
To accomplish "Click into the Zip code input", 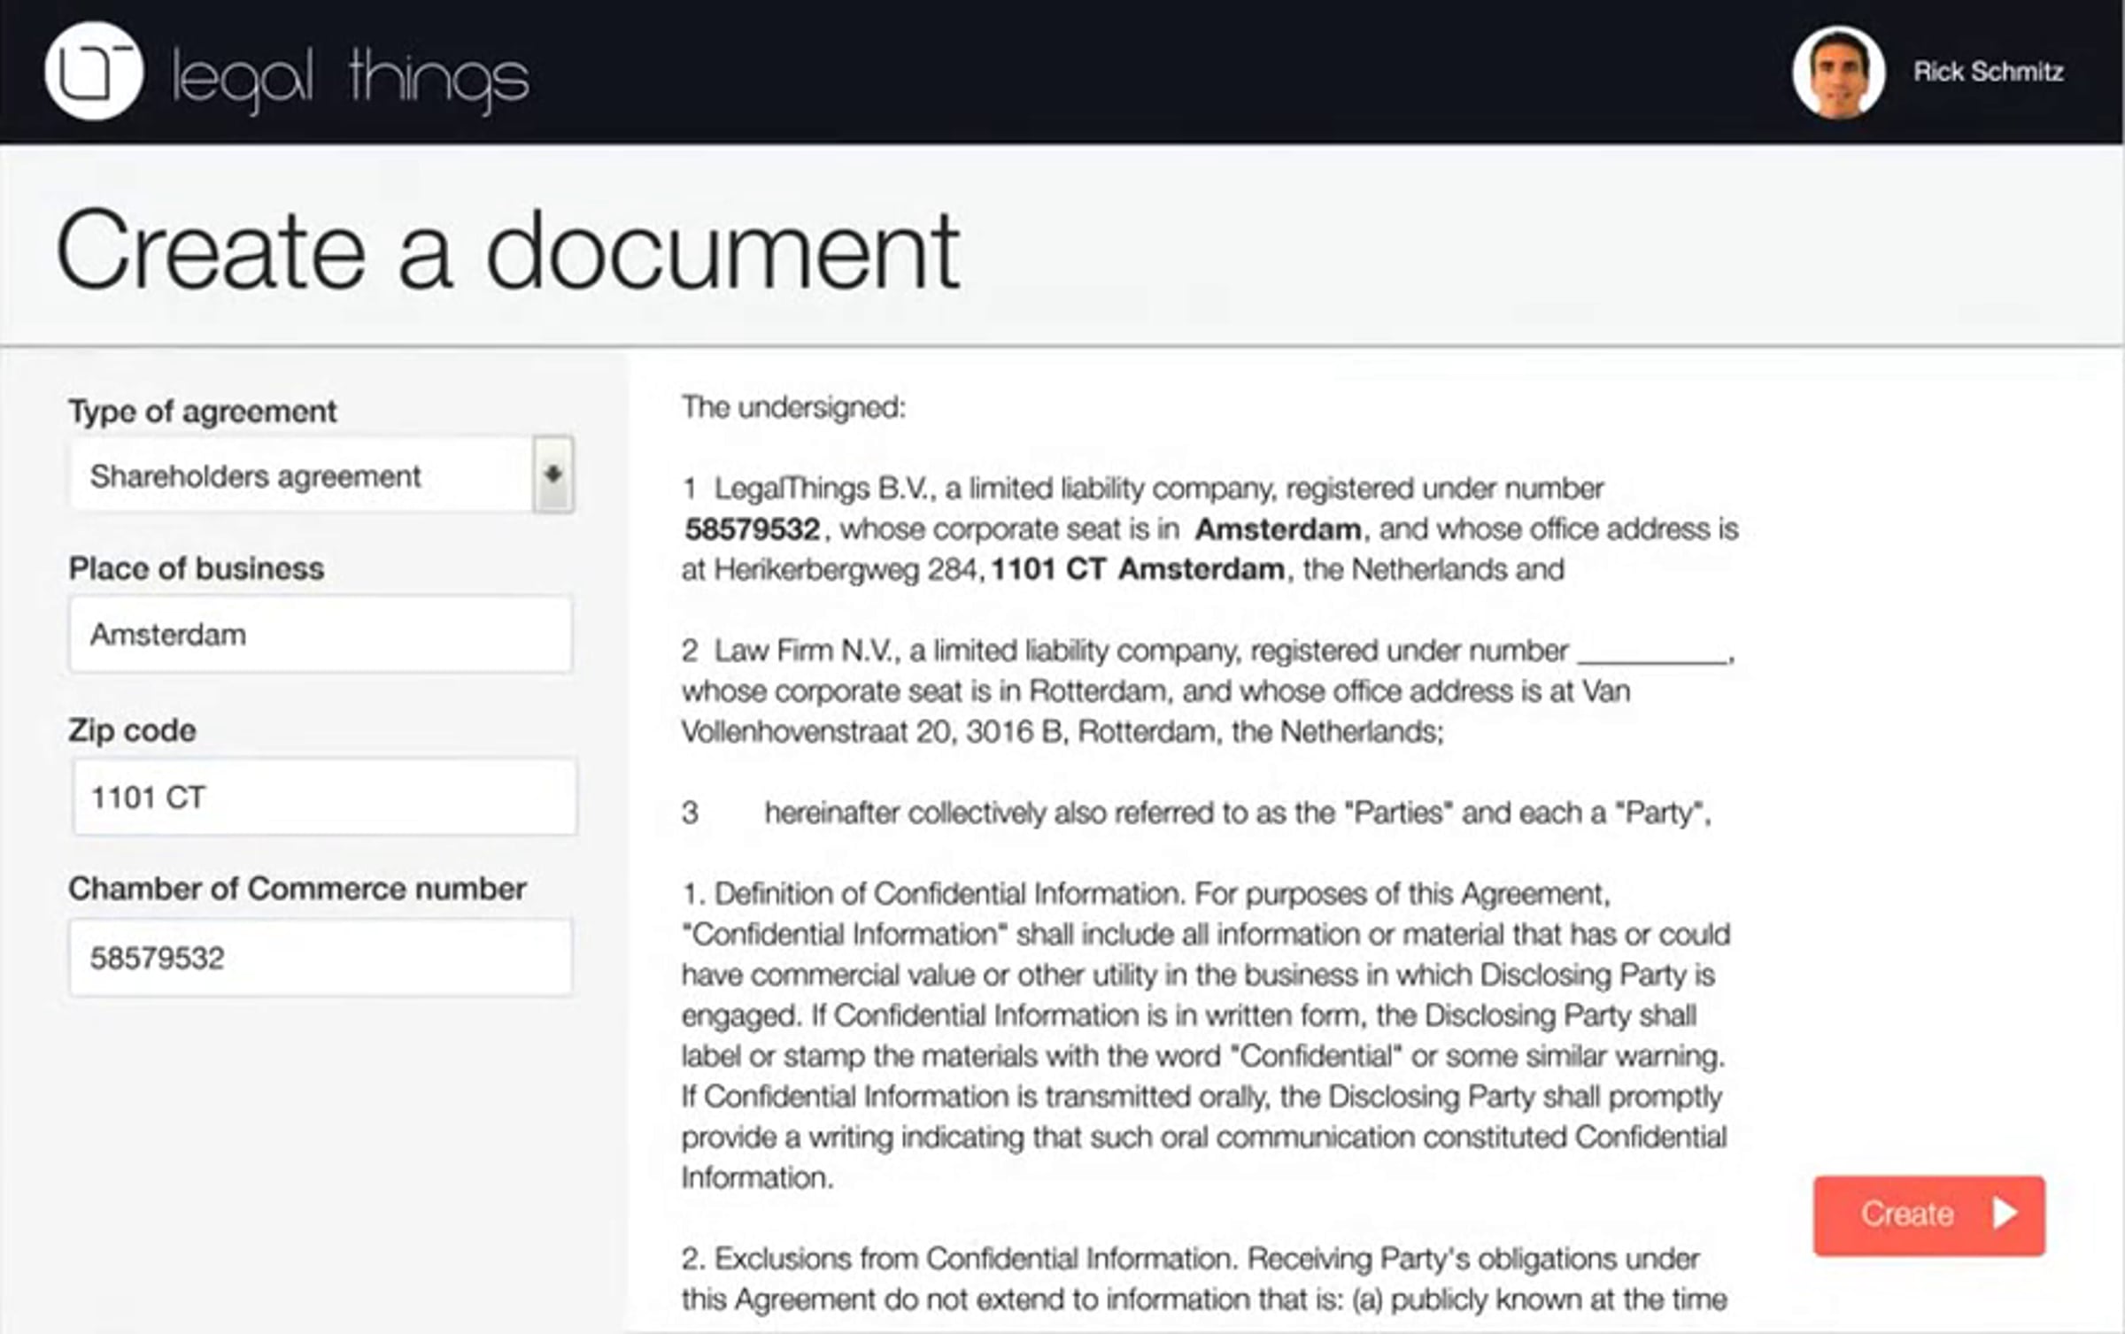I will pos(325,797).
